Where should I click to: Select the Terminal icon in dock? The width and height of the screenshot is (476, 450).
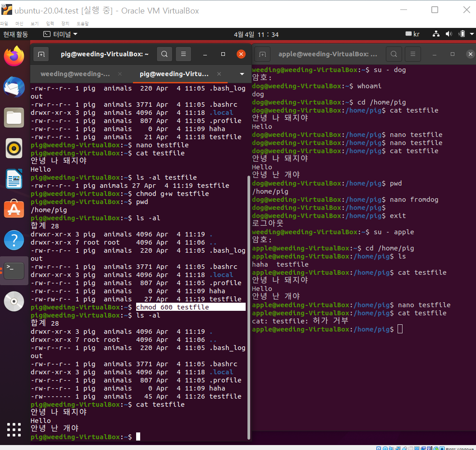[14, 271]
